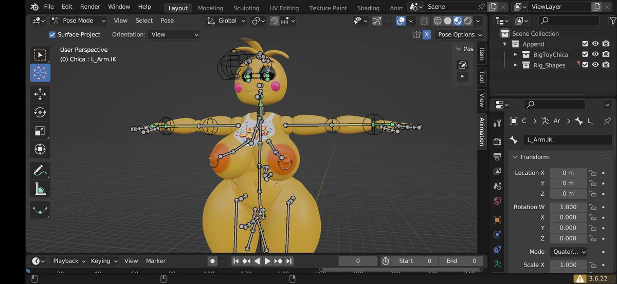Open the Global transform orientation dropdown
Screen dimensions: 617x284
(x=226, y=21)
